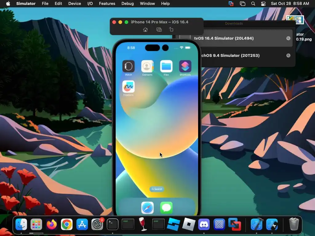Reveal tvOS 16.4 Simulator download in Finder
The image size is (315, 236).
(288, 38)
